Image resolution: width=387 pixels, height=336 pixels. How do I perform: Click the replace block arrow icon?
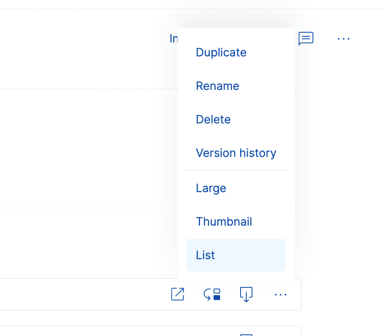(x=212, y=294)
